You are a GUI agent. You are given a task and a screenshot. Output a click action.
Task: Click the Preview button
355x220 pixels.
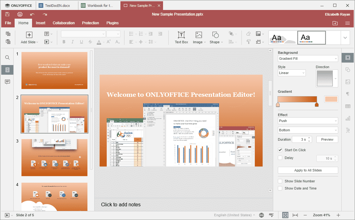click(x=327, y=139)
